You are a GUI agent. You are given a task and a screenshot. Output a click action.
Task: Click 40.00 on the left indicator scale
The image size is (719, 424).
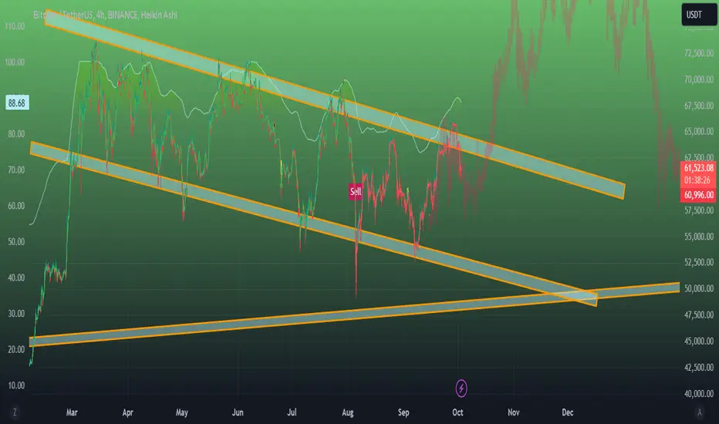16,278
